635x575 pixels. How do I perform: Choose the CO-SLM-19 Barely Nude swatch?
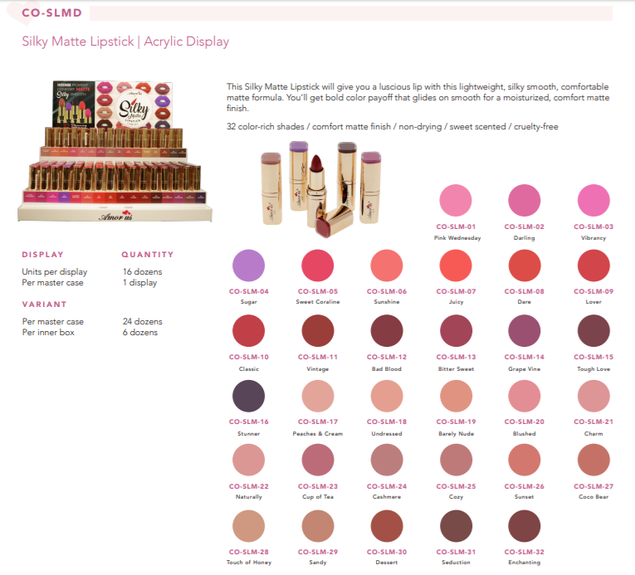click(x=456, y=396)
